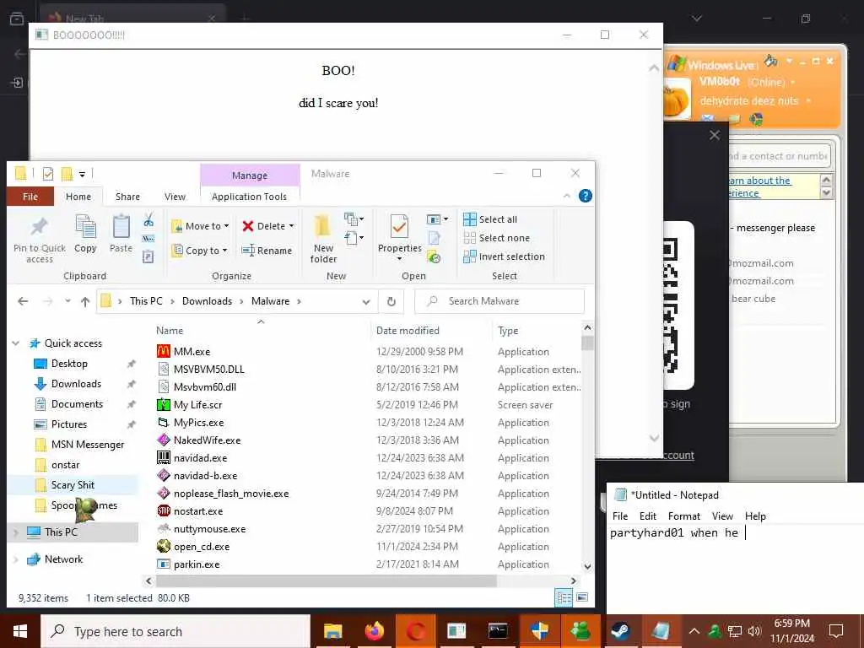Open File Explorer from the taskbar
This screenshot has width=864, height=648.
[x=332, y=631]
